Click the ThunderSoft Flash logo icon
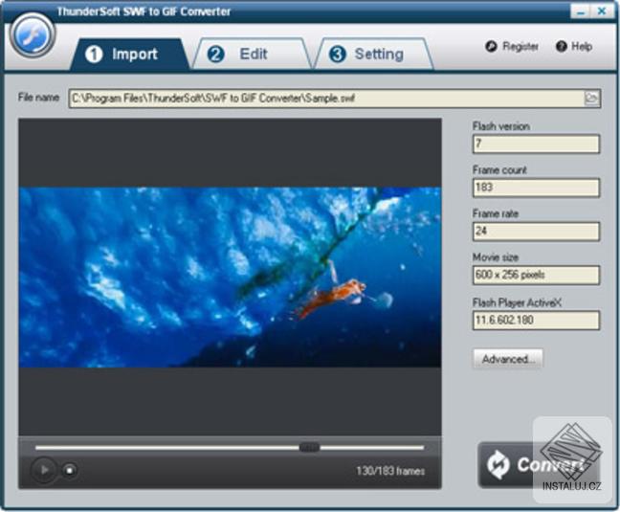 tap(32, 35)
